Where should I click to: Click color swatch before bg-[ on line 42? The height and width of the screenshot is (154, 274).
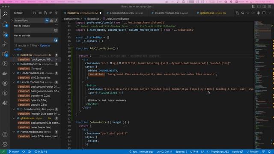[x=111, y=63]
